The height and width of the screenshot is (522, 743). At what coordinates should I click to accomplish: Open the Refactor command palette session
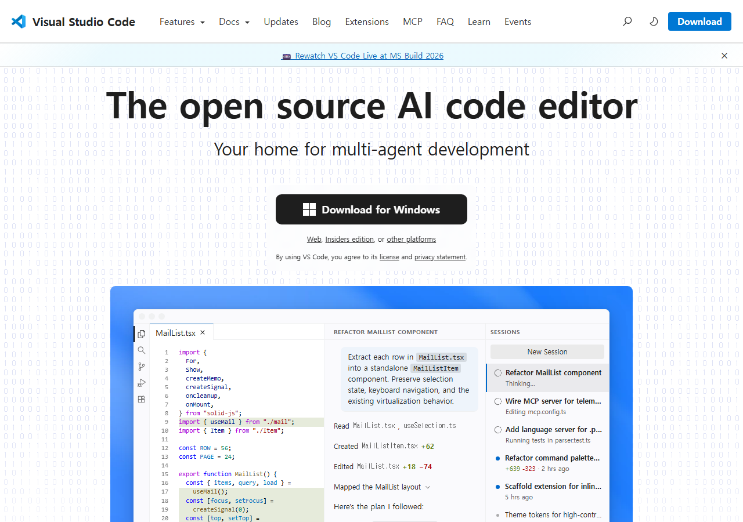547,463
